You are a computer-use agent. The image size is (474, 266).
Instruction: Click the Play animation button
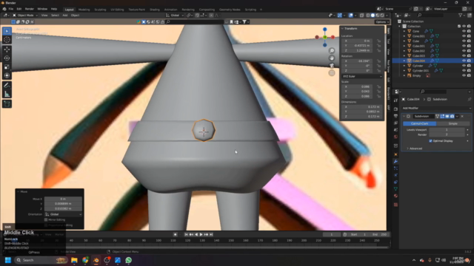point(201,234)
